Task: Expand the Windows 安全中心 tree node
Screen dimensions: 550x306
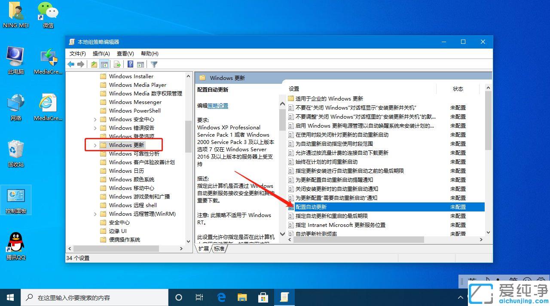Action: coord(95,119)
